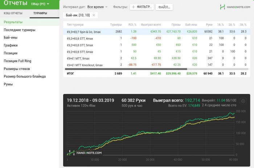The width and height of the screenshot is (254, 168).
Task: Open the Румы sidebar item
Action: coord(8,84)
